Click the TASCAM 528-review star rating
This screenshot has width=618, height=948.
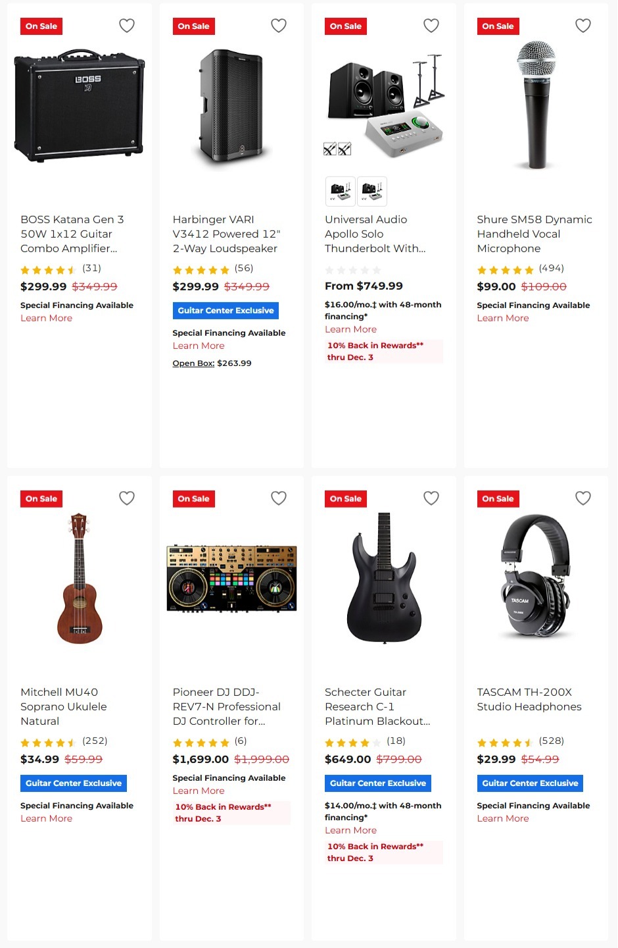(506, 741)
